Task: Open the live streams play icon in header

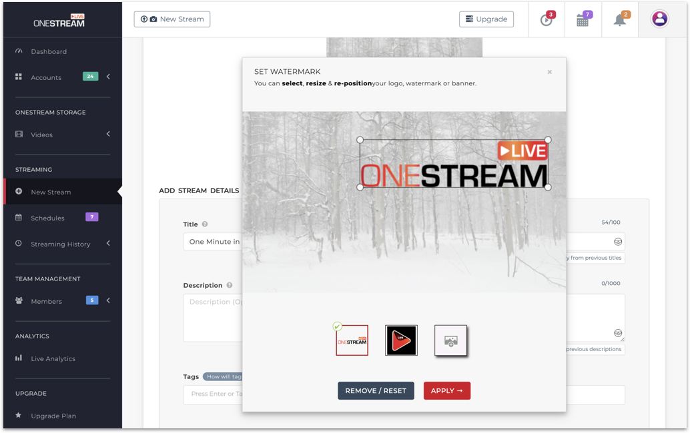Action: pyautogui.click(x=547, y=20)
